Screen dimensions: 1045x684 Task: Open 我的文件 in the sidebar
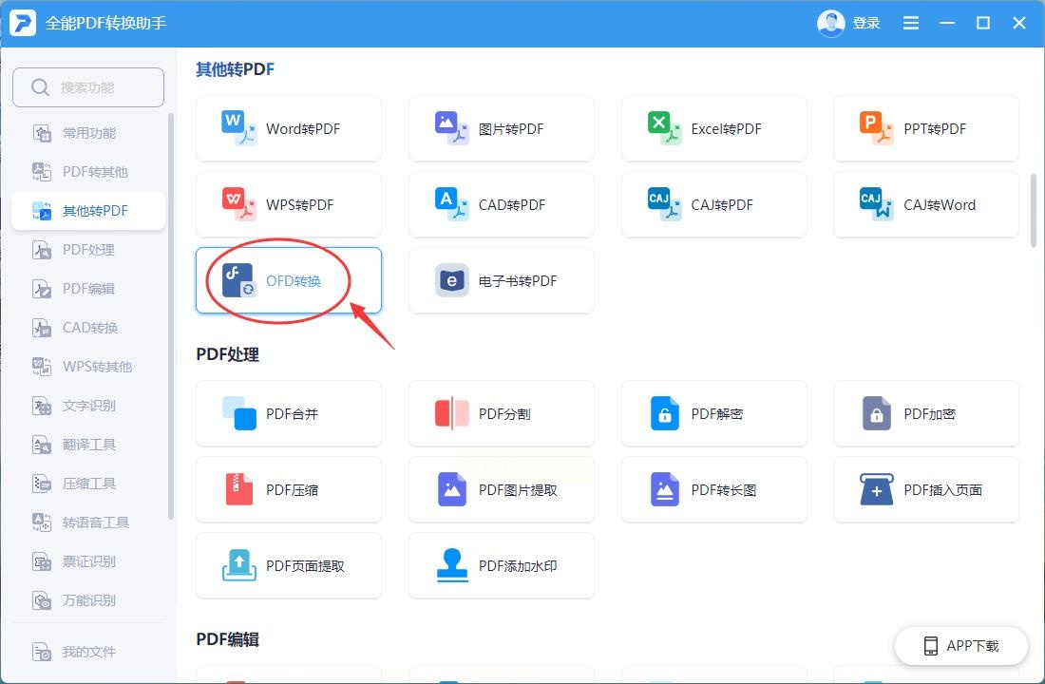[88, 652]
